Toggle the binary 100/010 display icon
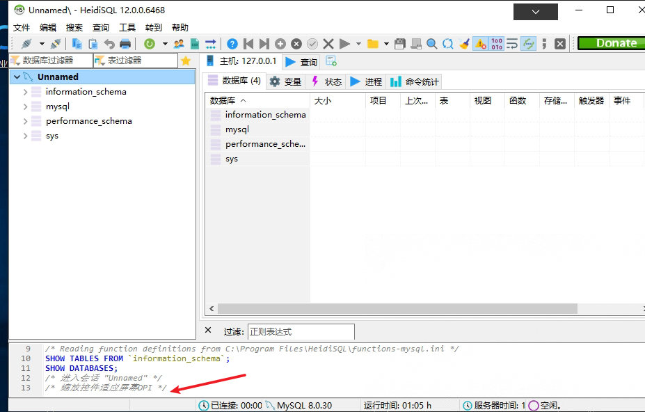The width and height of the screenshot is (645, 412). (x=497, y=44)
